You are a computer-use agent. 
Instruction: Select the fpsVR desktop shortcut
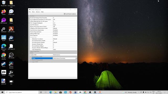[x=4, y=38]
